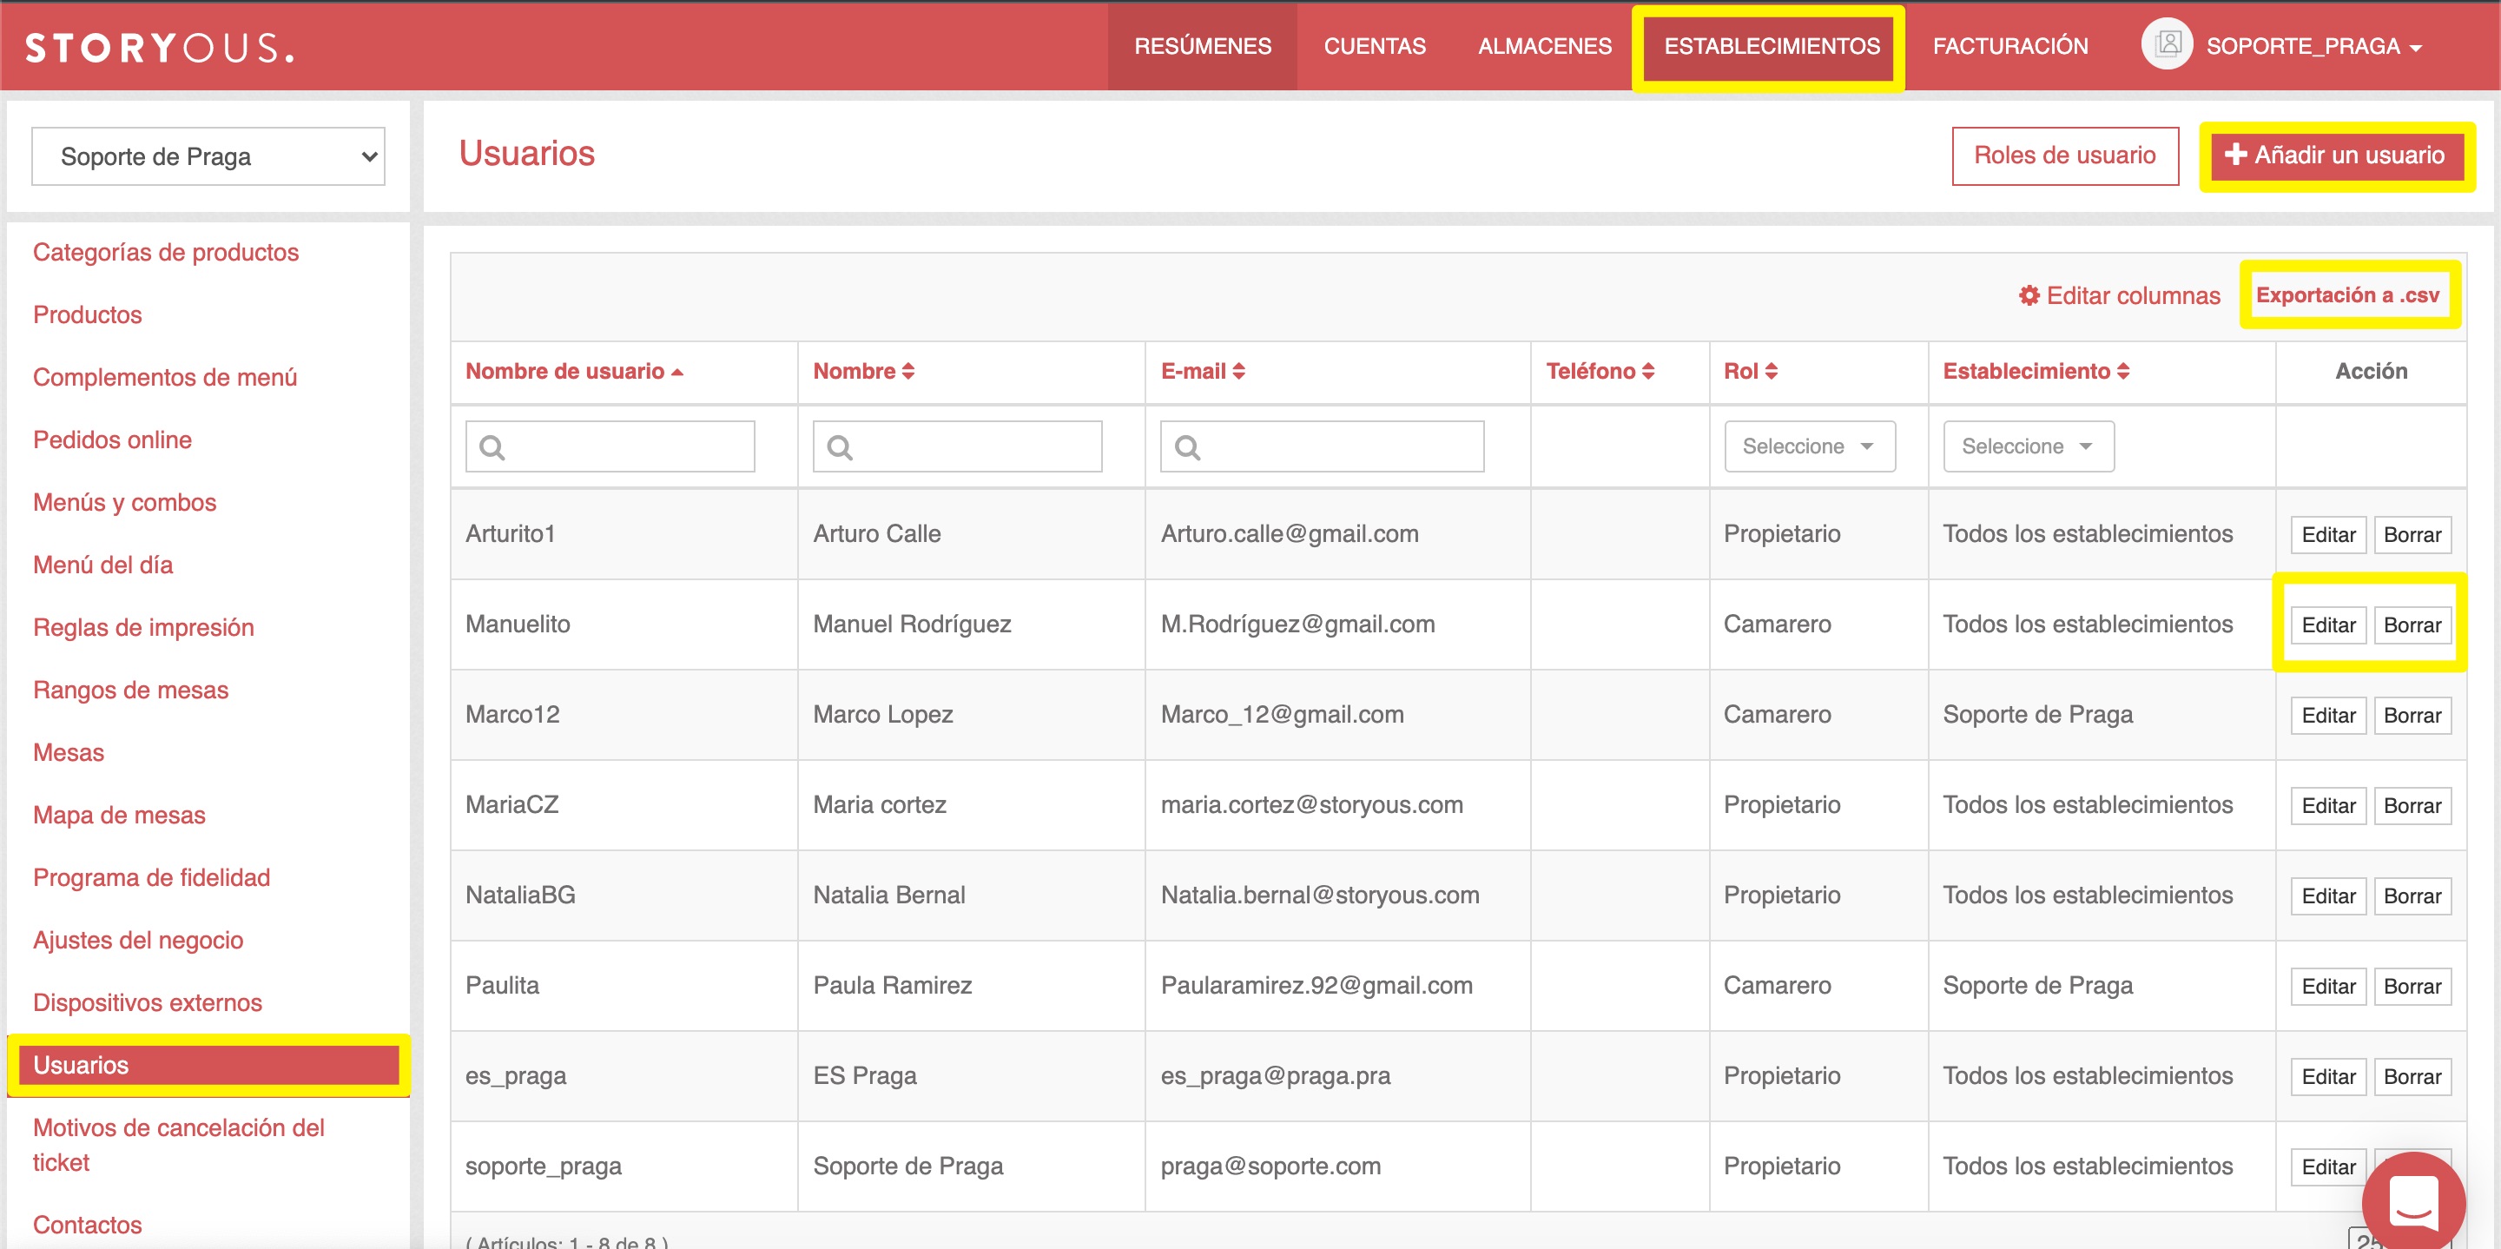Open the SOPORTE_PRAGA account menu
This screenshot has width=2501, height=1249.
click(x=2313, y=47)
